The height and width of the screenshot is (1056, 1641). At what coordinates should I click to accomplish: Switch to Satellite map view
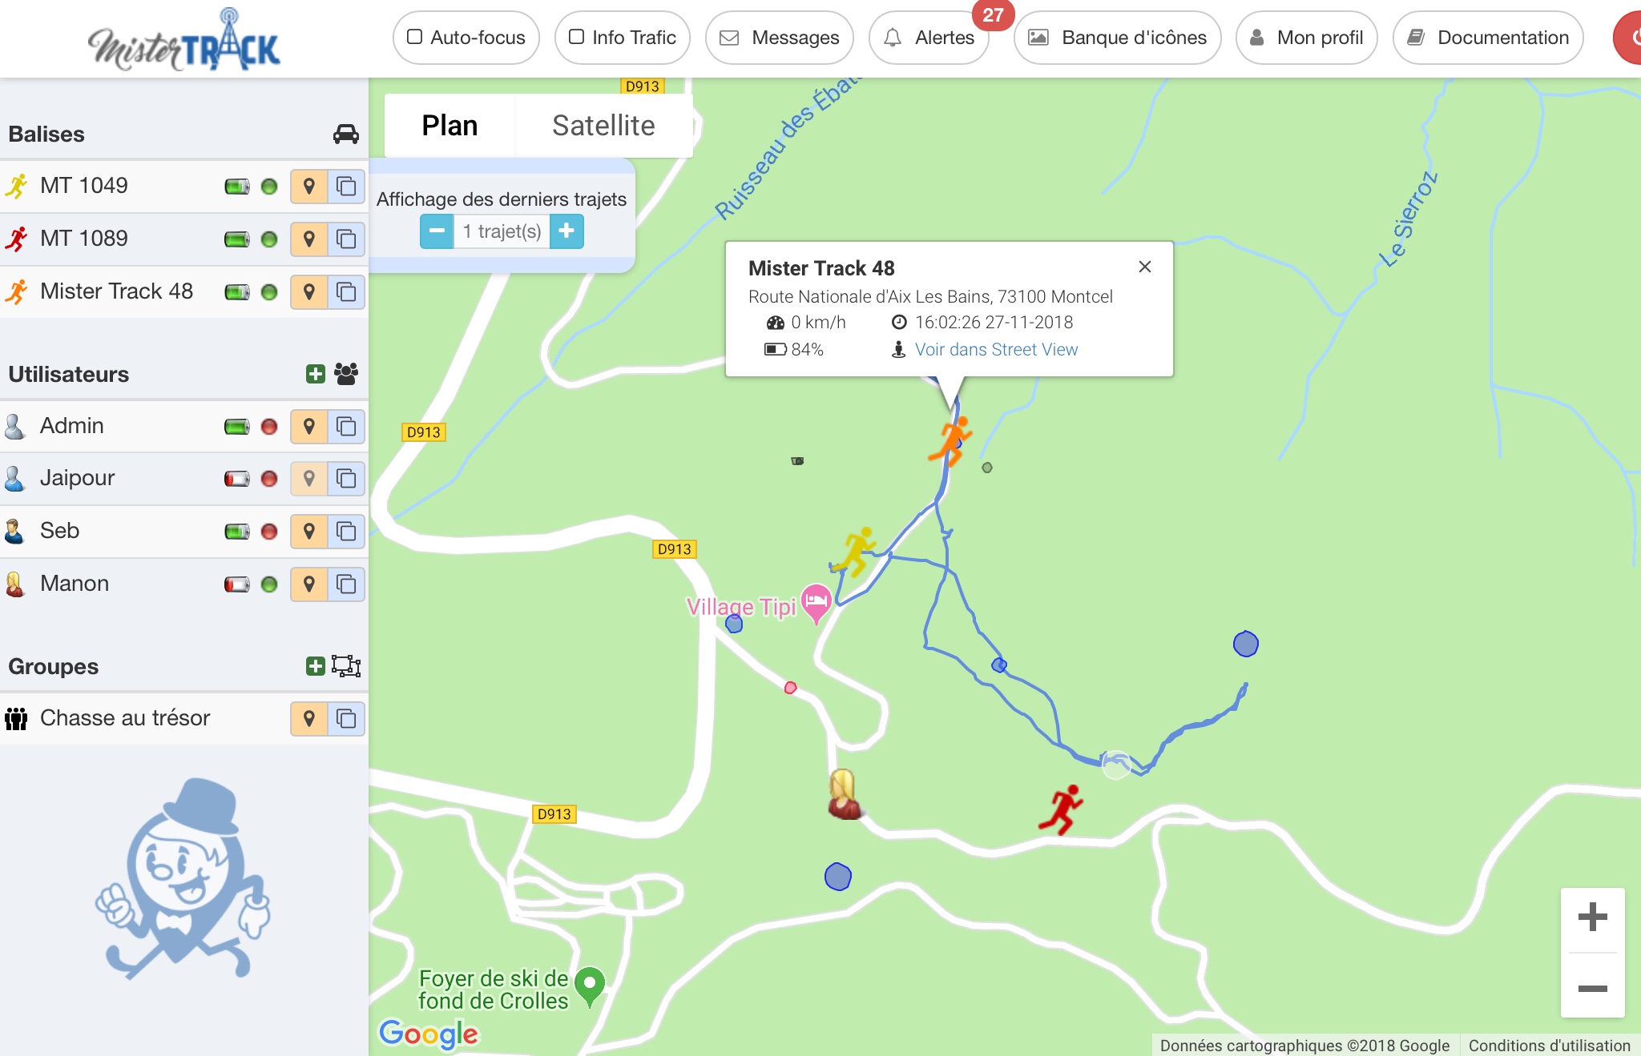pyautogui.click(x=603, y=125)
